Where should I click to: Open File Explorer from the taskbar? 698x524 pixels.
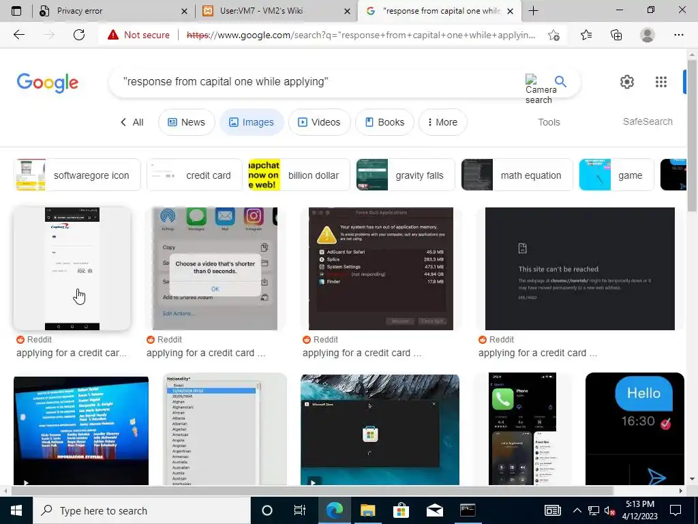[367, 510]
